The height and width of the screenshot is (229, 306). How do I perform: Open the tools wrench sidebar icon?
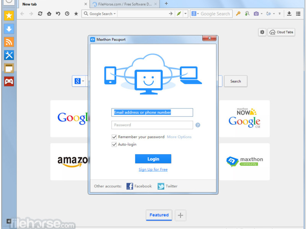coord(9,55)
